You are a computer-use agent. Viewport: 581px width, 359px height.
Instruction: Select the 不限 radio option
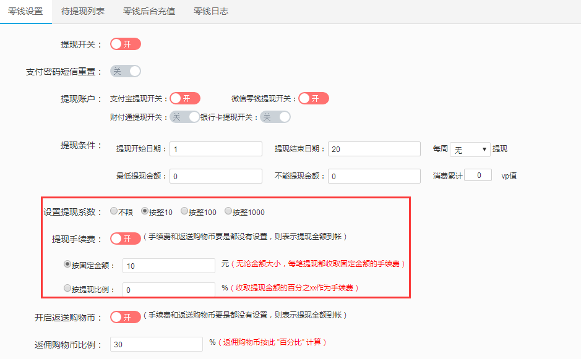point(114,211)
